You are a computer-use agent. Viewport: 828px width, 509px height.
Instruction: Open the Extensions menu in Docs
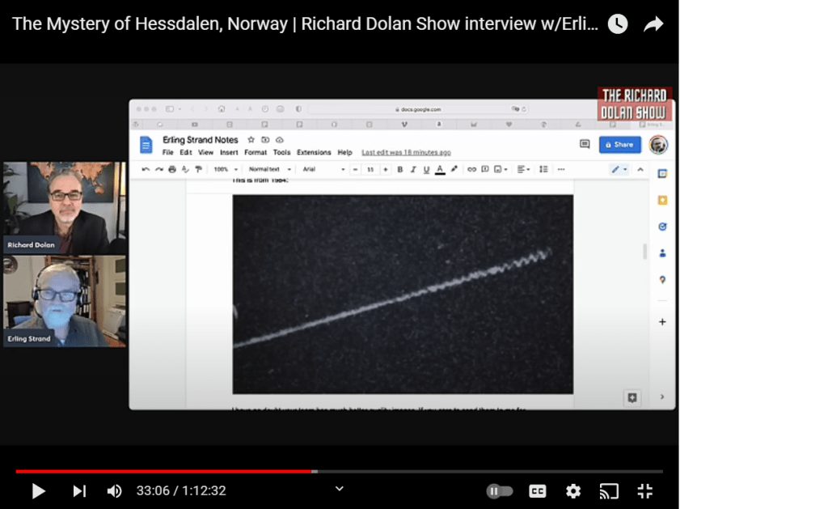(x=314, y=152)
